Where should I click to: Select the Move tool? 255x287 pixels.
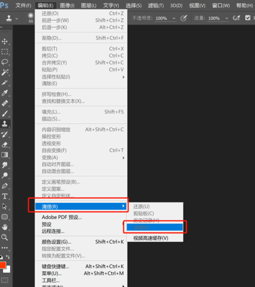5,41
